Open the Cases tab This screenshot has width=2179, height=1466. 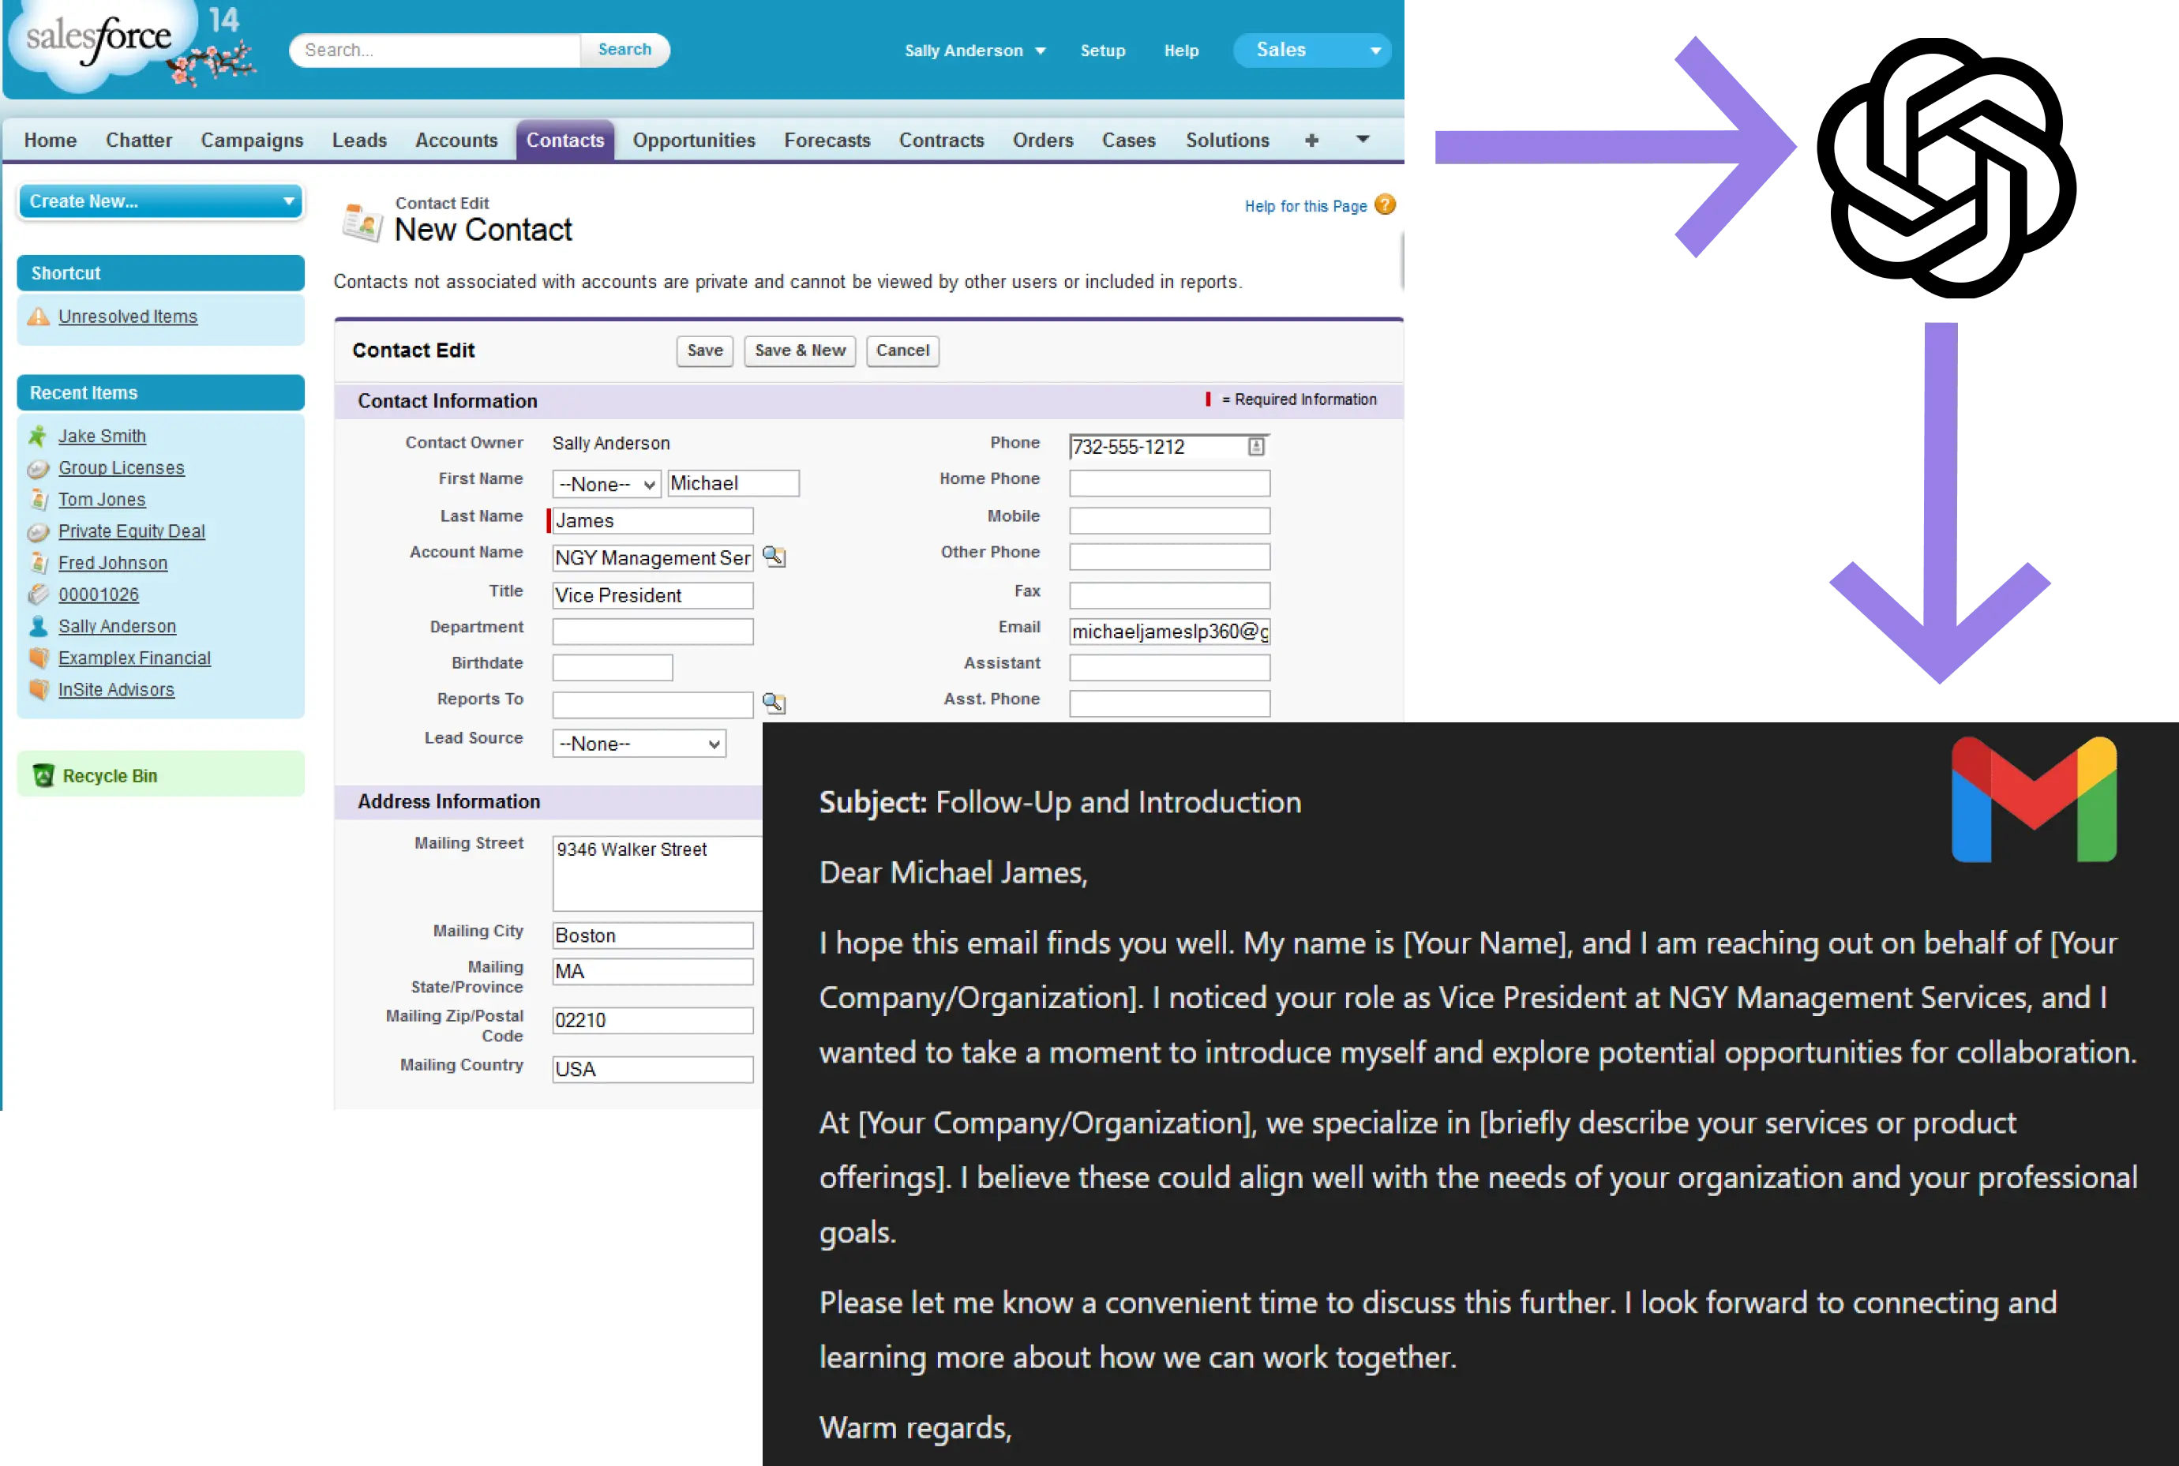pyautogui.click(x=1128, y=141)
